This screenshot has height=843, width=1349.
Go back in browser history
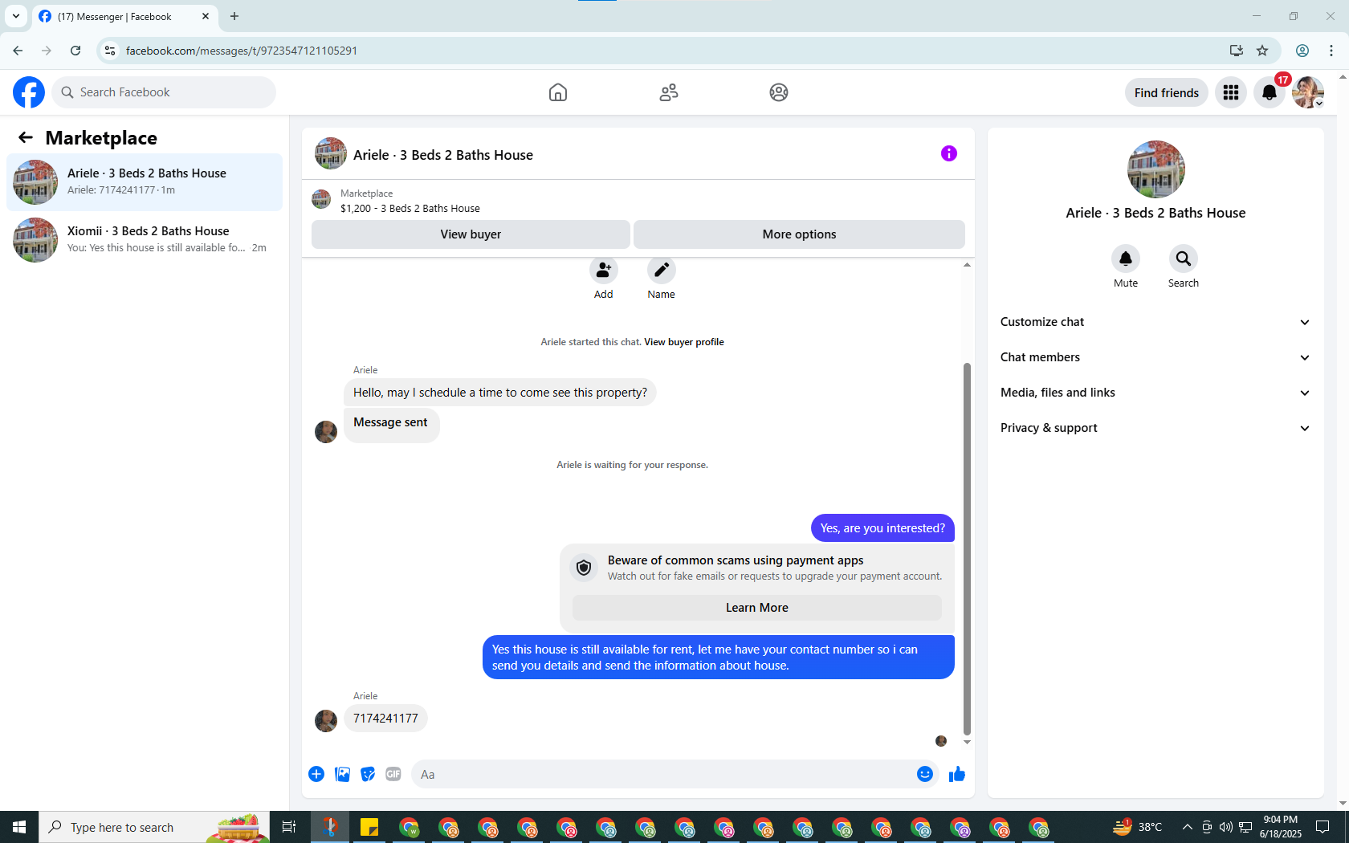[18, 51]
